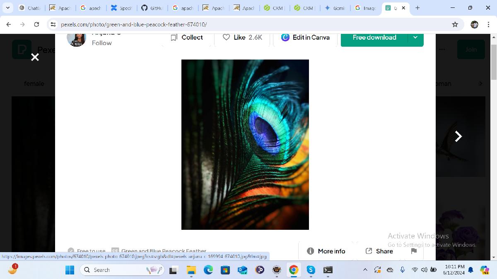Screen dimensions: 497x279
Task: Like the photo using the heart button
Action: 242,38
